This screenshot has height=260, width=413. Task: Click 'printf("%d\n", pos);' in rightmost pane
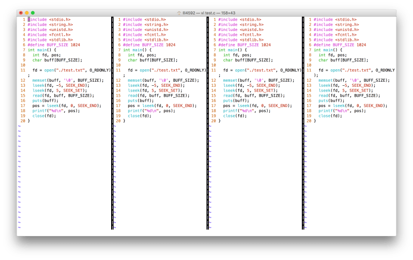click(342, 111)
